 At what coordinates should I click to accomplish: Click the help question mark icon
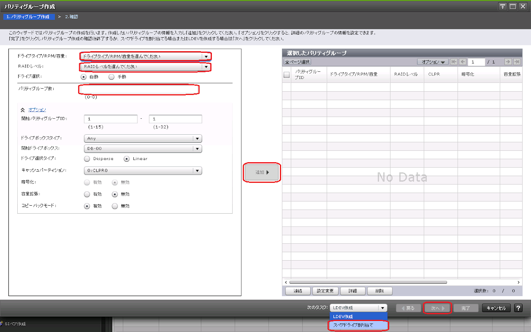point(518,308)
